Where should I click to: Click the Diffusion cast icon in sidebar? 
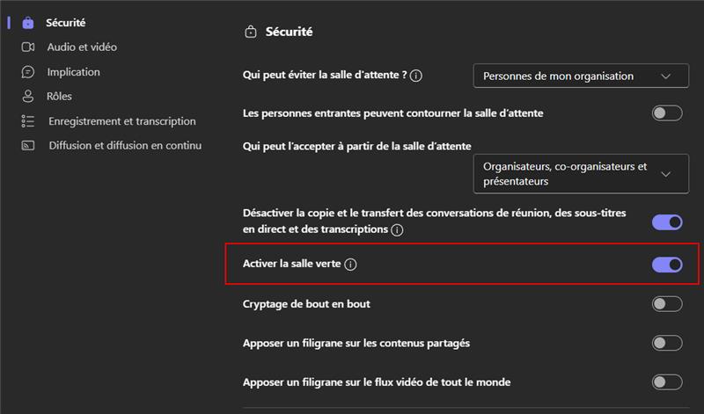coord(28,146)
